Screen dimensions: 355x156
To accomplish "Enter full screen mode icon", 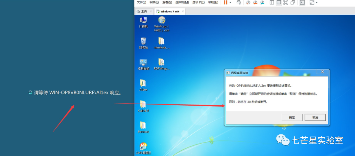I will [x=286, y=2].
